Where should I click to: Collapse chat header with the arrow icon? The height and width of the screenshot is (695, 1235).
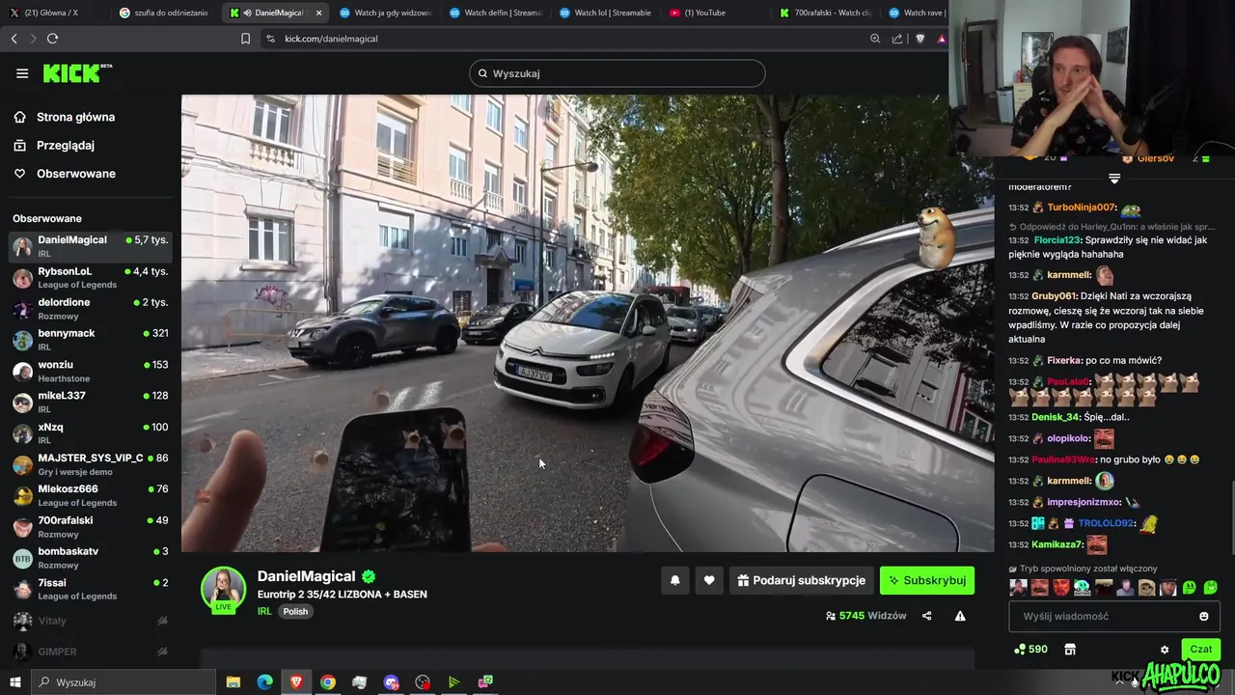[x=1114, y=179]
